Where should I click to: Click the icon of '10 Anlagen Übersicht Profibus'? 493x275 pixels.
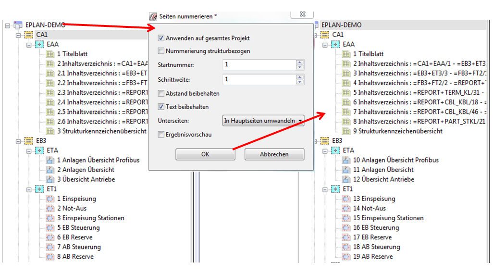(x=346, y=160)
